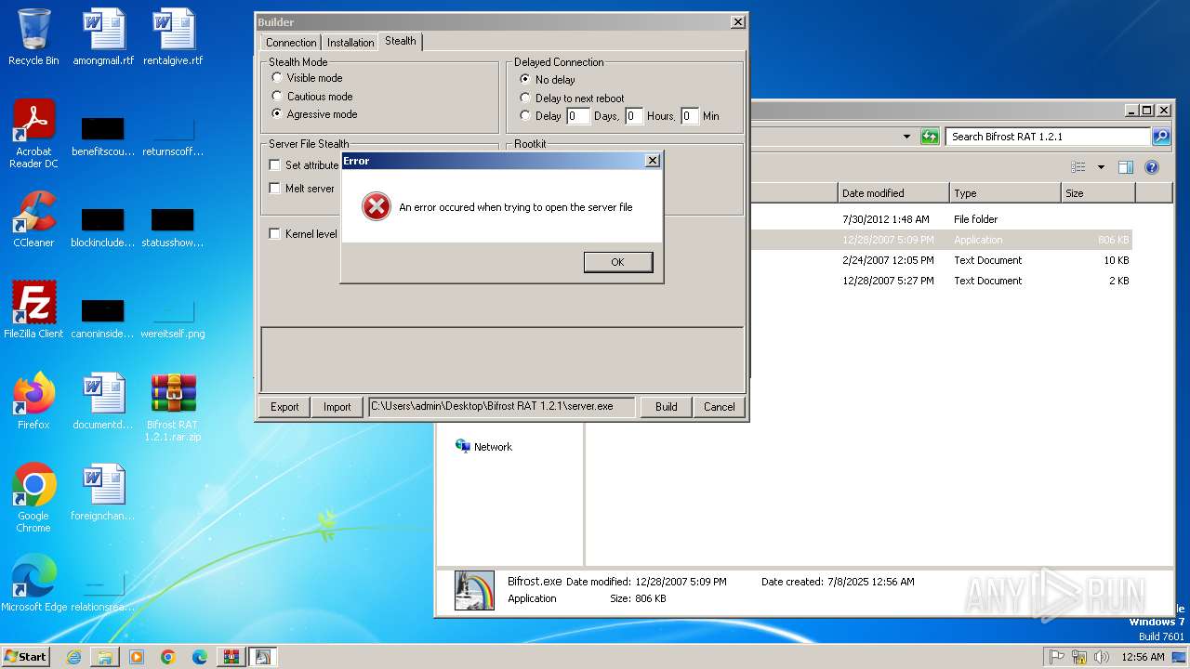The image size is (1190, 669).
Task: Open Bifrost RAT 1.2.1.rar.zip archive
Action: coord(173,407)
